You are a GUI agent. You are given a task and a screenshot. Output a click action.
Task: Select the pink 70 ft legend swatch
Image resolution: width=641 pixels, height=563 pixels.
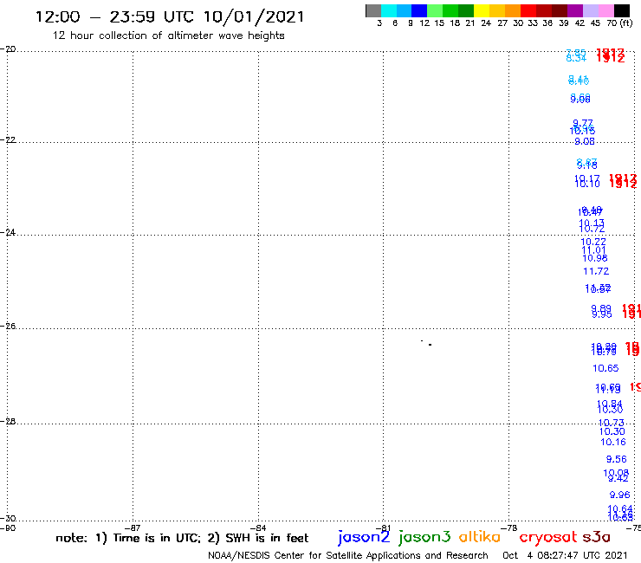click(x=605, y=10)
